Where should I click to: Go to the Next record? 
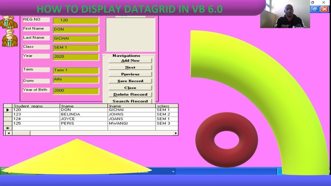(x=130, y=67)
